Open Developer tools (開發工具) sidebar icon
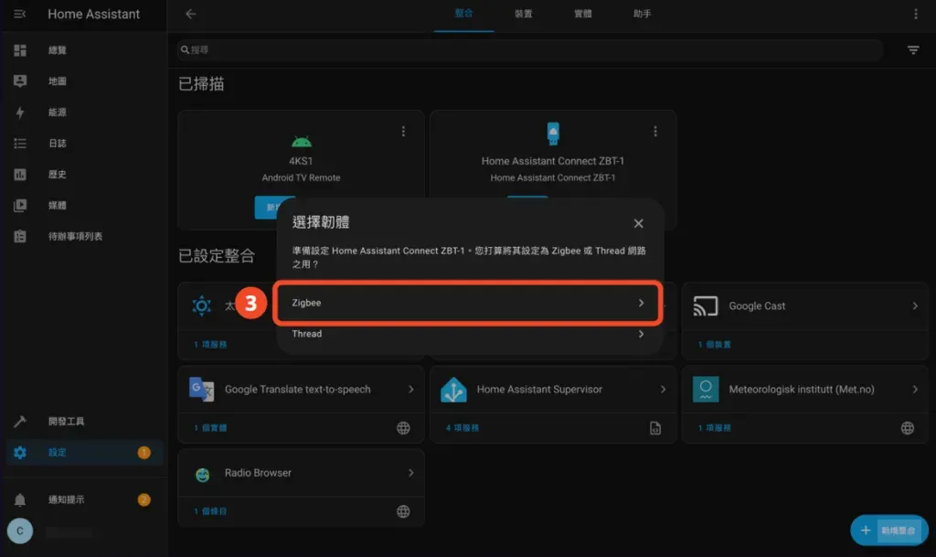936x557 pixels. [18, 421]
